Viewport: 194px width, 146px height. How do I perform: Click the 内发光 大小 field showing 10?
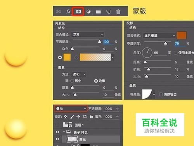click(108, 95)
